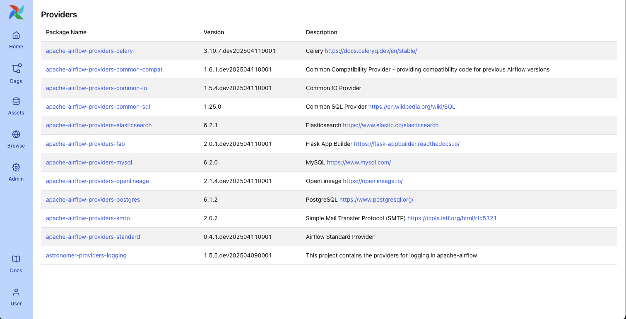Click the Version column header

tap(214, 32)
